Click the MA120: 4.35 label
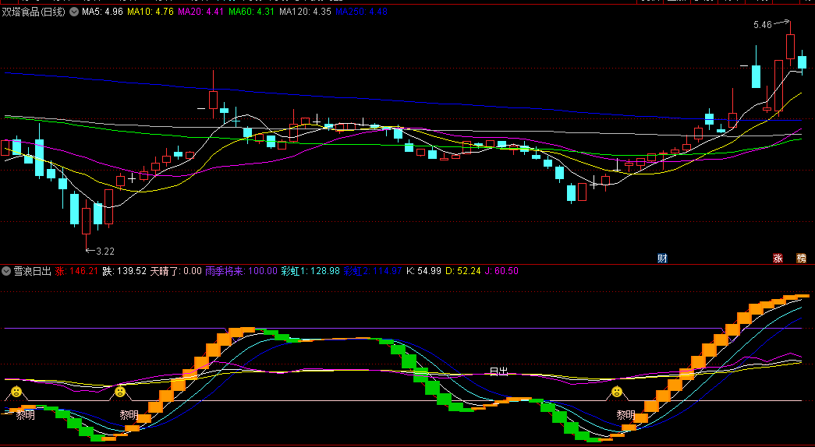815x447 pixels. point(305,12)
